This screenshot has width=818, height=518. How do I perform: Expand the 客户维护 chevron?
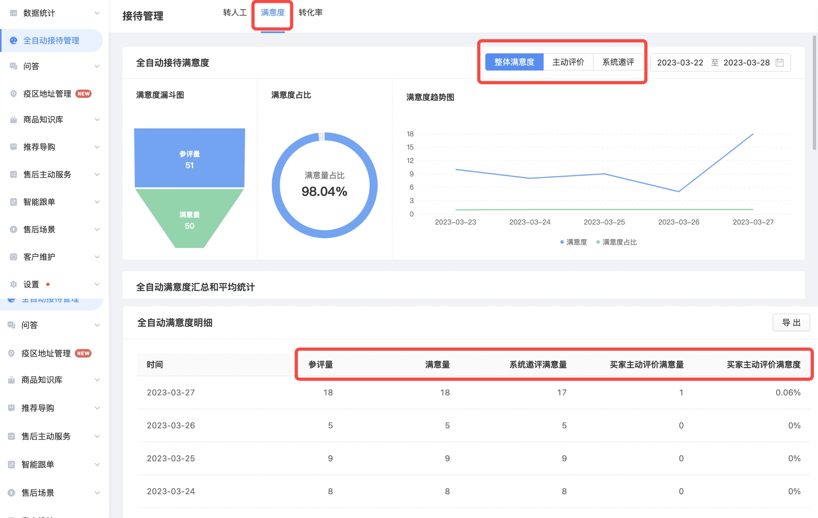[x=97, y=257]
